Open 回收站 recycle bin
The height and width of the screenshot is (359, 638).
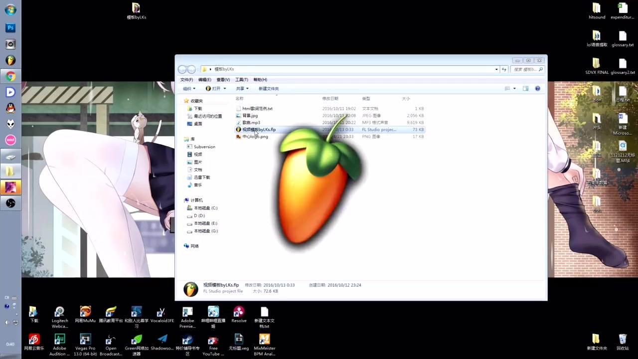pos(623,343)
